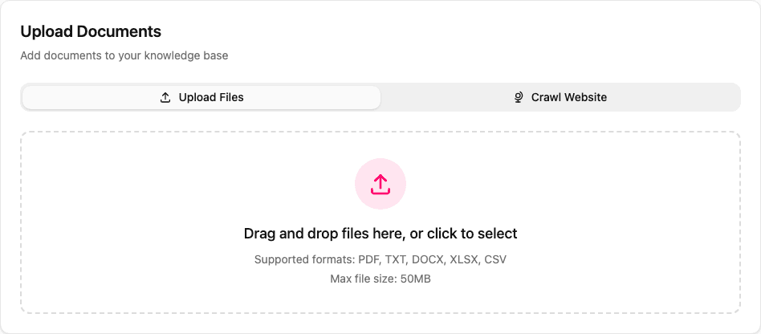Click the word CSV in supported formats
This screenshot has width=761, height=334.
(495, 259)
